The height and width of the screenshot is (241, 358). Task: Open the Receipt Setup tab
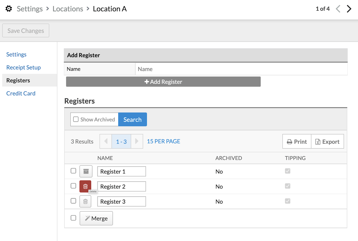tap(24, 67)
